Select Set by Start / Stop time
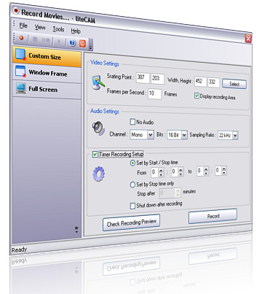Viewport: 262px width, 294px height. 132,163
